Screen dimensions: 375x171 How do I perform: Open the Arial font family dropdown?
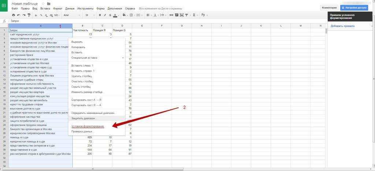coord(72,15)
